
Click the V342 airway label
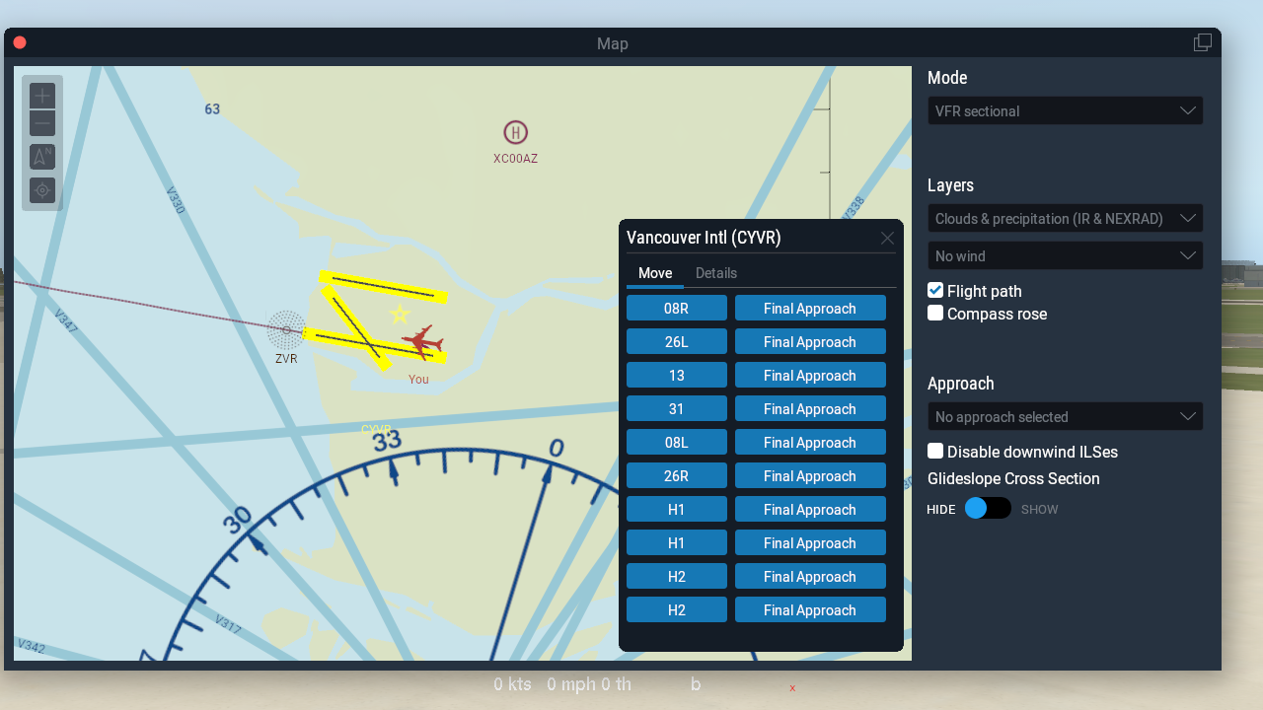click(31, 646)
